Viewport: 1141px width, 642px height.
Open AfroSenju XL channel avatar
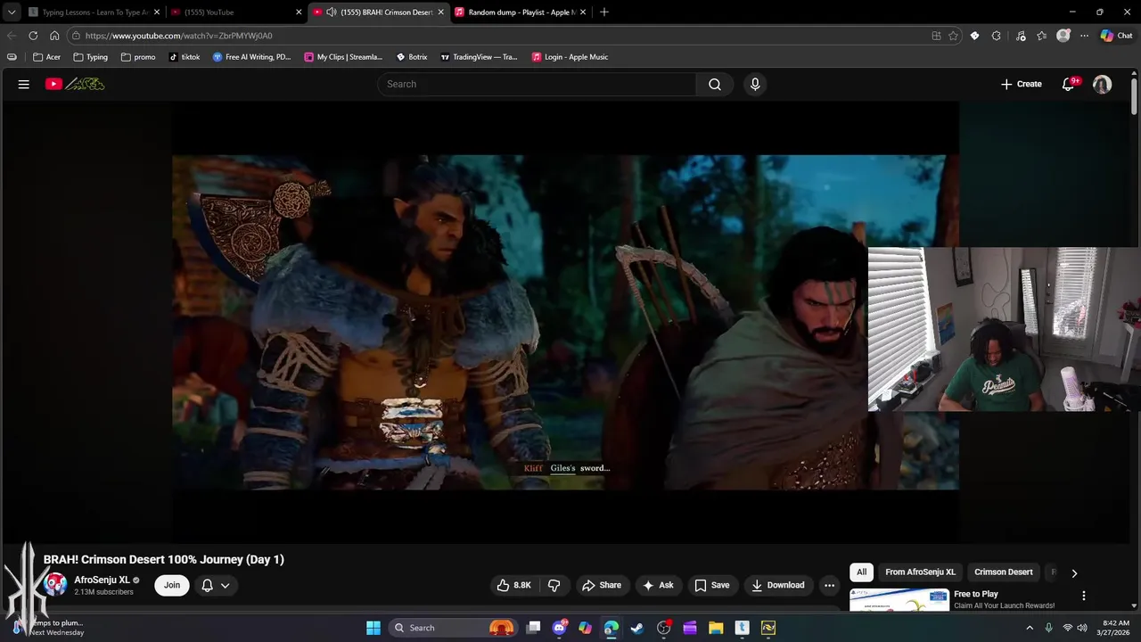(55, 585)
